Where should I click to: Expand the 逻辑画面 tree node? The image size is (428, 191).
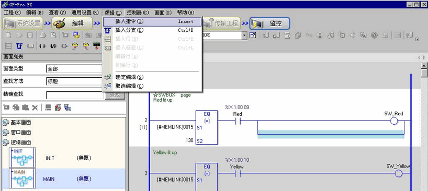coord(16,142)
